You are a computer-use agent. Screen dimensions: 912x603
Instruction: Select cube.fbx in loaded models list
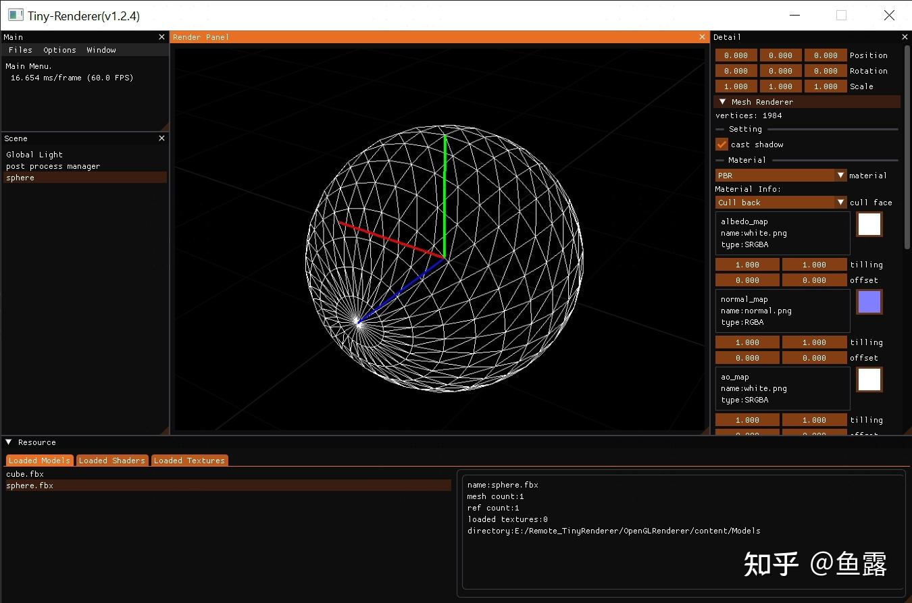(x=25, y=474)
